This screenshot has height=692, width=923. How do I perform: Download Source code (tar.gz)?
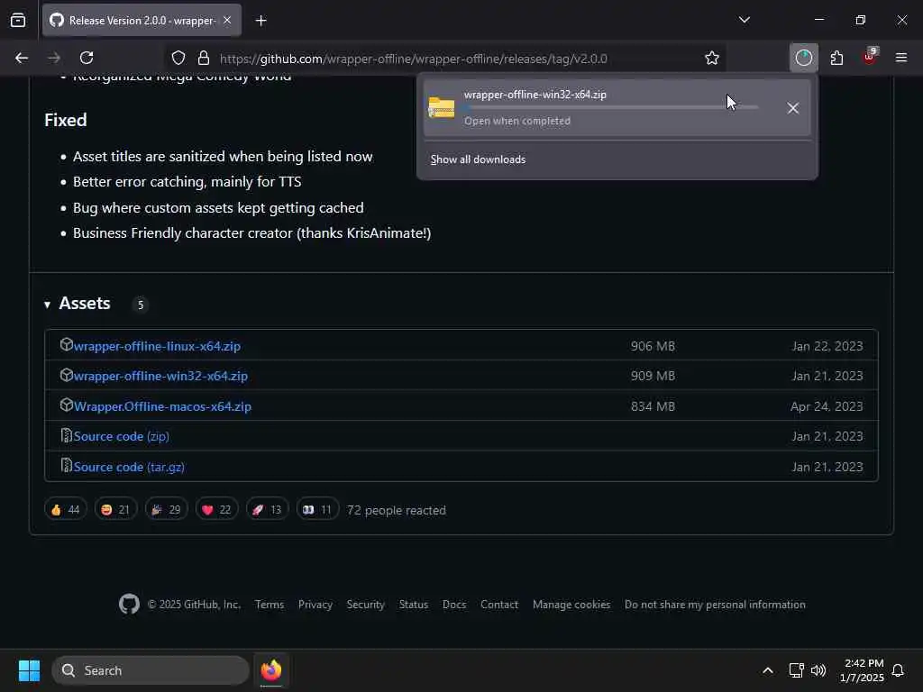click(129, 468)
